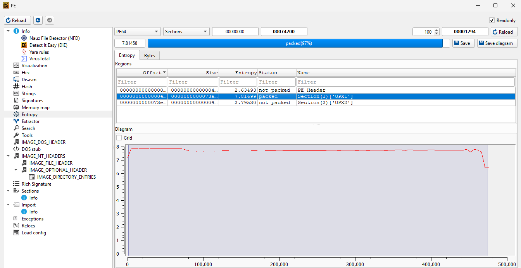Enable the Grid checkbox for diagram
Screen dimensions: 521x268
click(119, 138)
